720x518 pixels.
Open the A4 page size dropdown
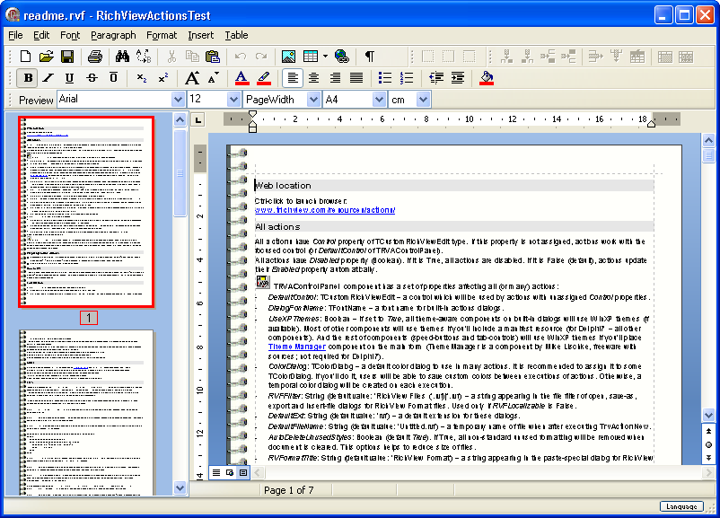pyautogui.click(x=378, y=100)
